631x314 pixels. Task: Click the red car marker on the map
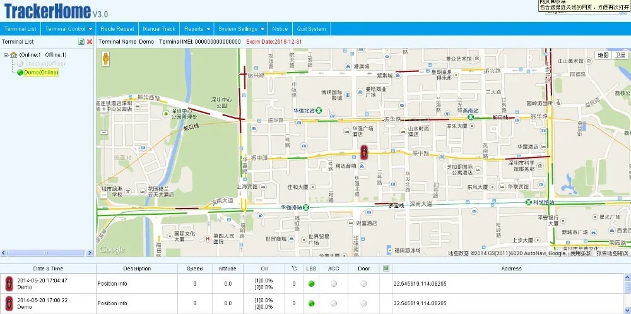coord(364,152)
